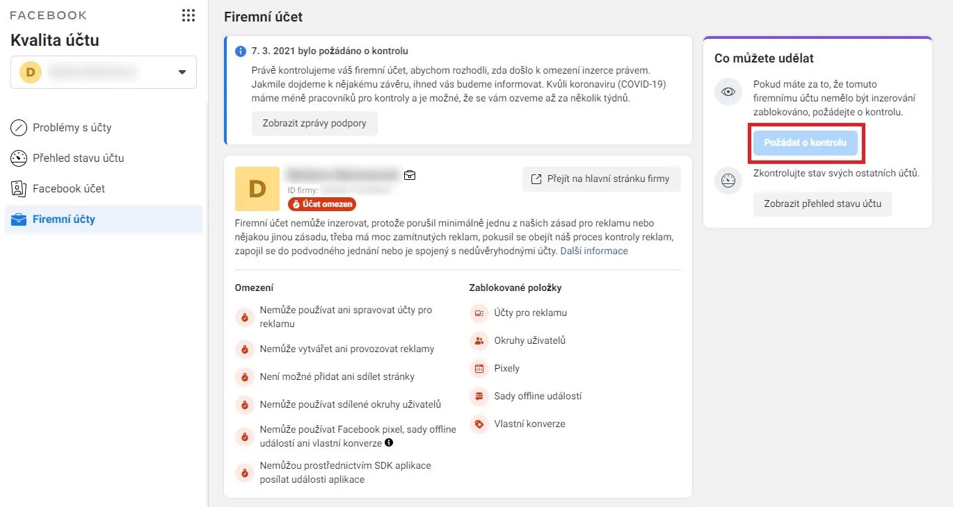Open the Další informace link
Viewport: 953px width, 507px height.
point(594,251)
